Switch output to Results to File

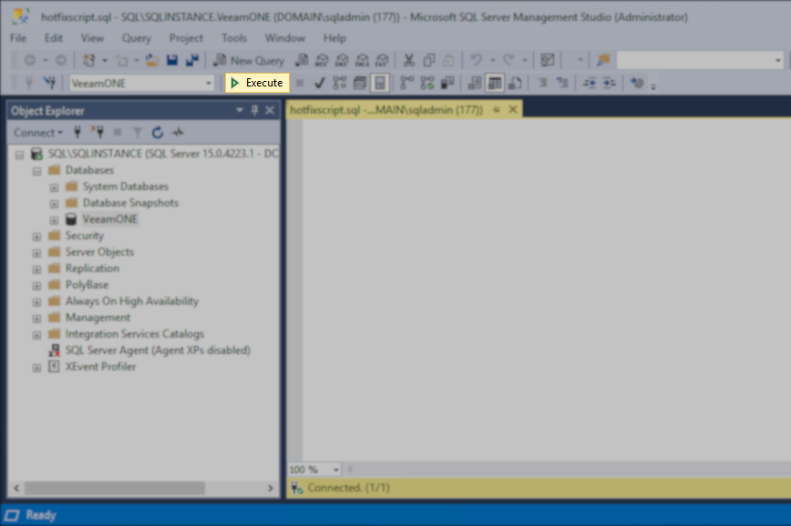point(515,83)
